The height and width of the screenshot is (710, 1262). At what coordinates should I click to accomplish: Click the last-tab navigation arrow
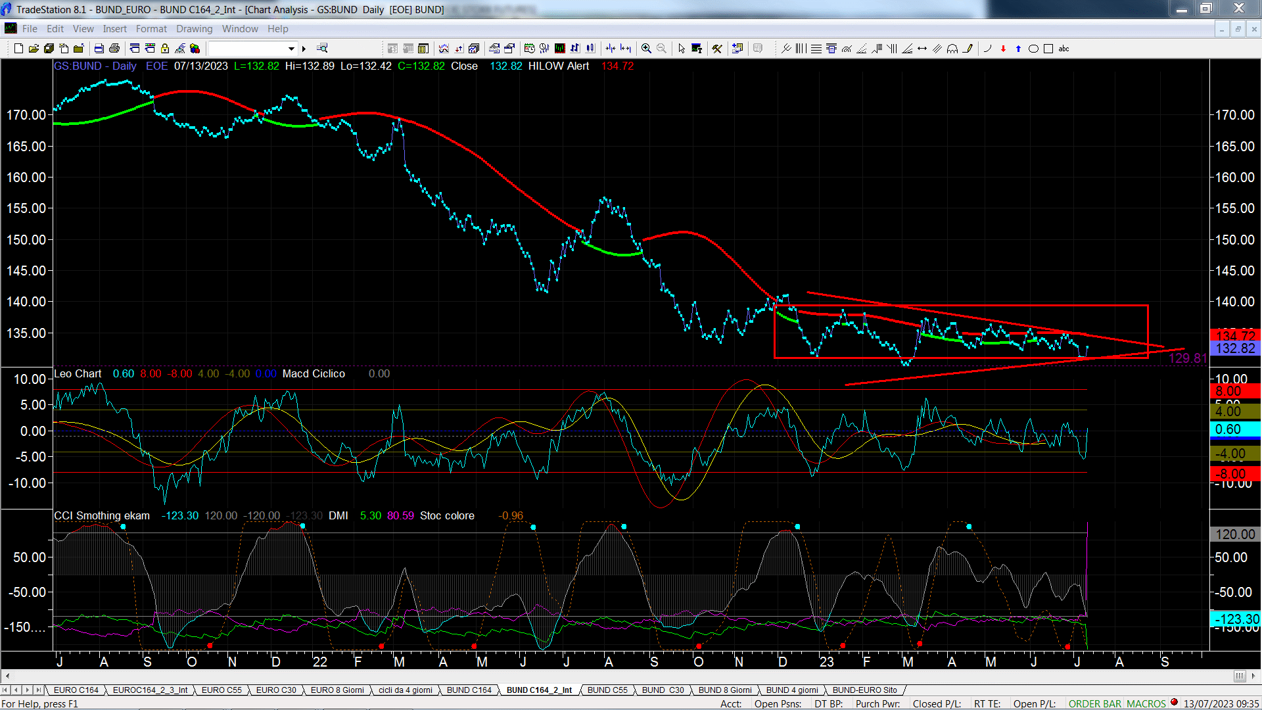click(x=38, y=690)
